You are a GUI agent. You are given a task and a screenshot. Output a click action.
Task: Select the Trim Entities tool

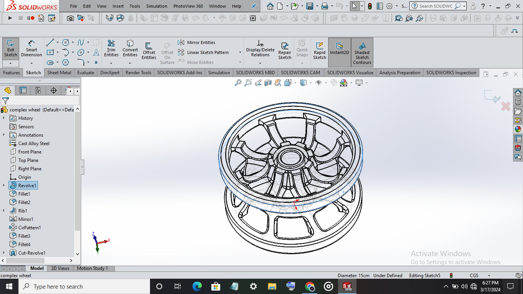coord(111,48)
